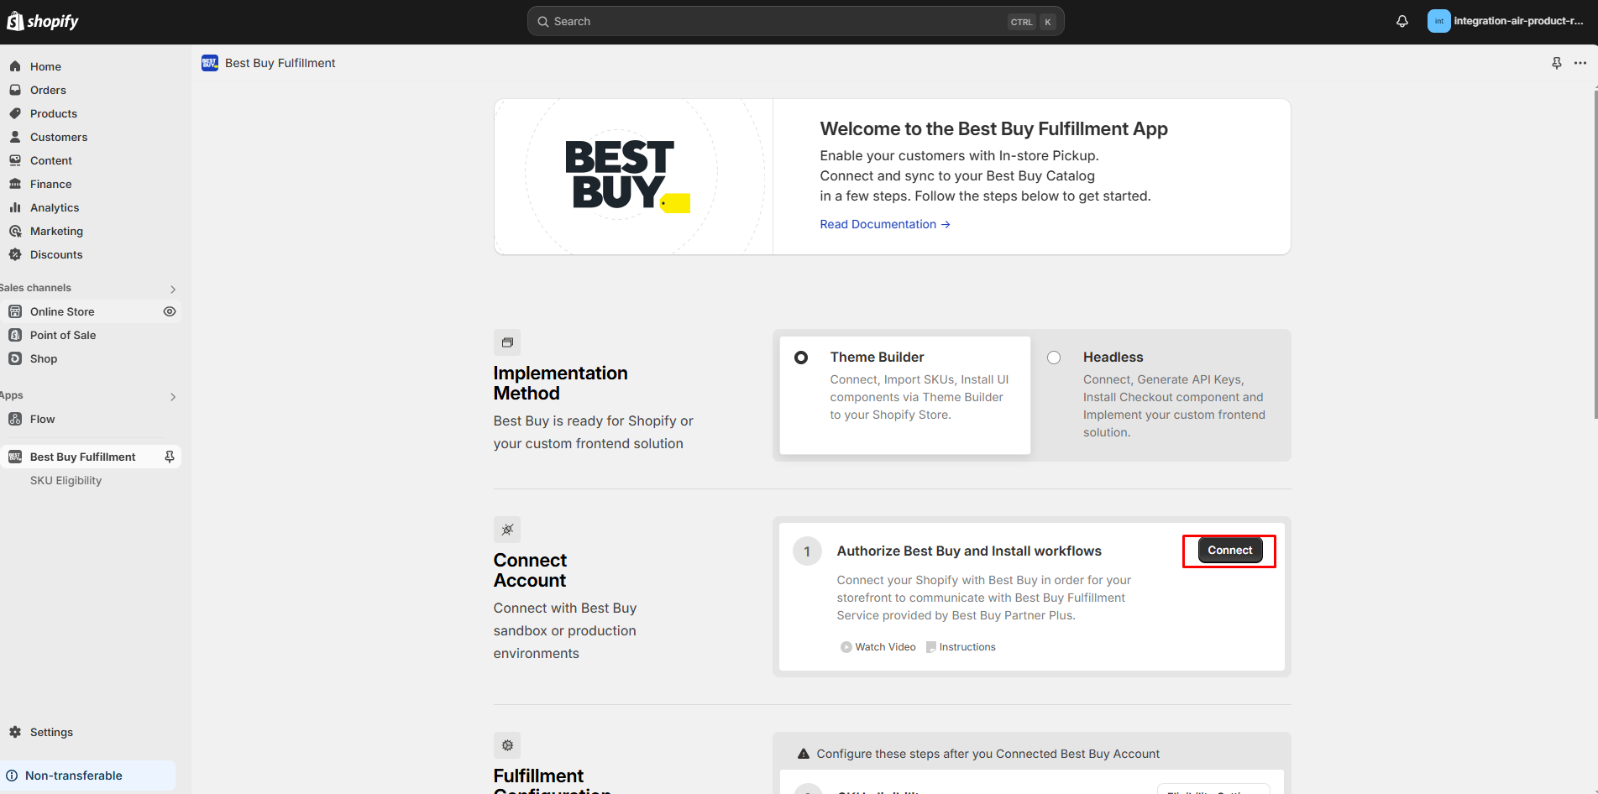Open Point of Sale channel
Screen dimensions: 1598x794
pyautogui.click(x=63, y=335)
